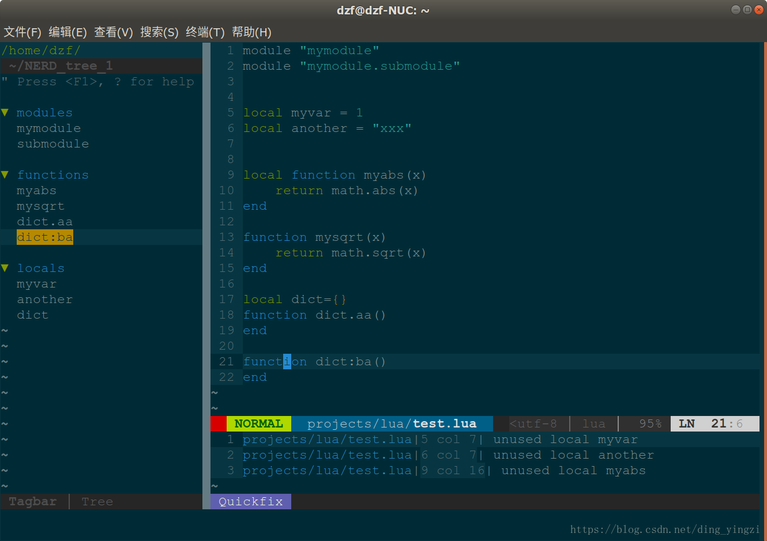Click the modules heading in Tagbar
The image size is (767, 541).
[44, 113]
